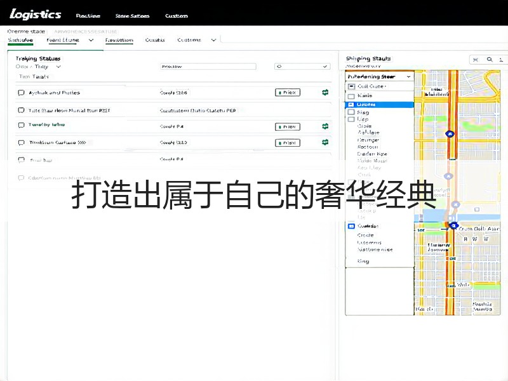Click the blue icon beside the Cuatedes list entry

351,226
